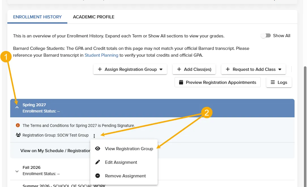Click the pencil icon for Edit Assignment
Image resolution: width=307 pixels, height=187 pixels.
coord(98,162)
